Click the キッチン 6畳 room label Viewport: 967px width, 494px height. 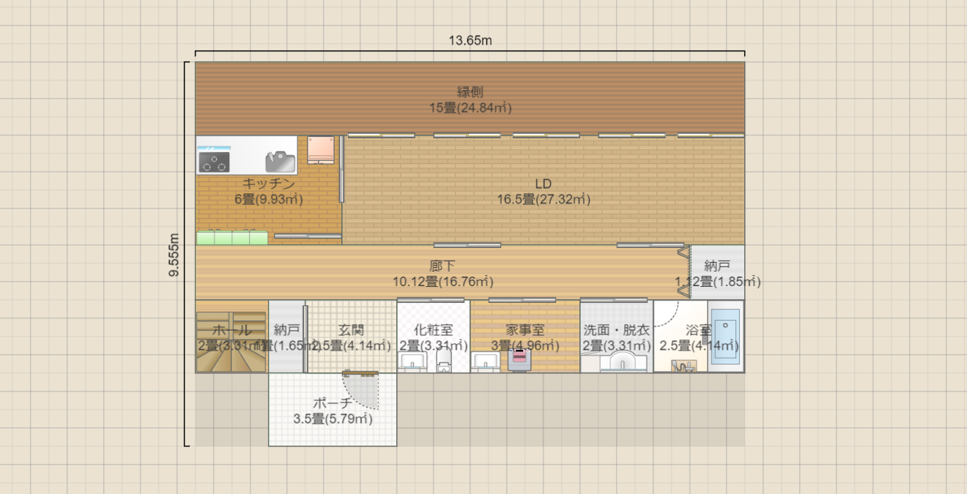(269, 191)
